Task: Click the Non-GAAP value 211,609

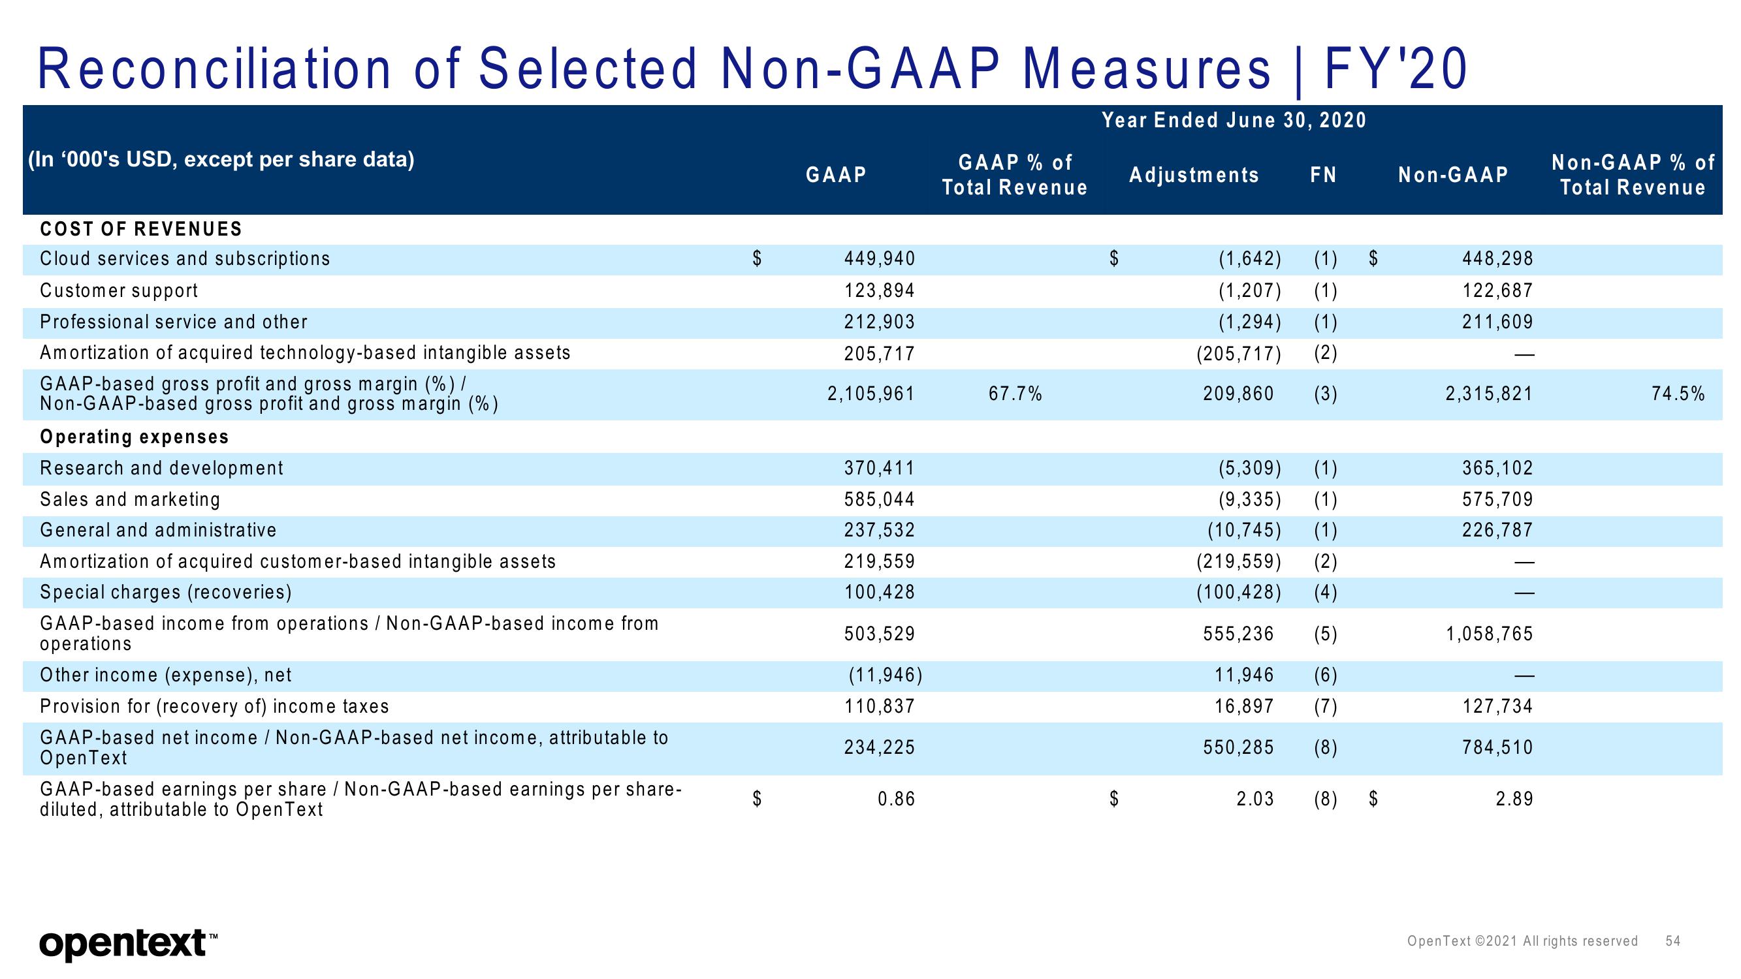Action: pos(1497,322)
